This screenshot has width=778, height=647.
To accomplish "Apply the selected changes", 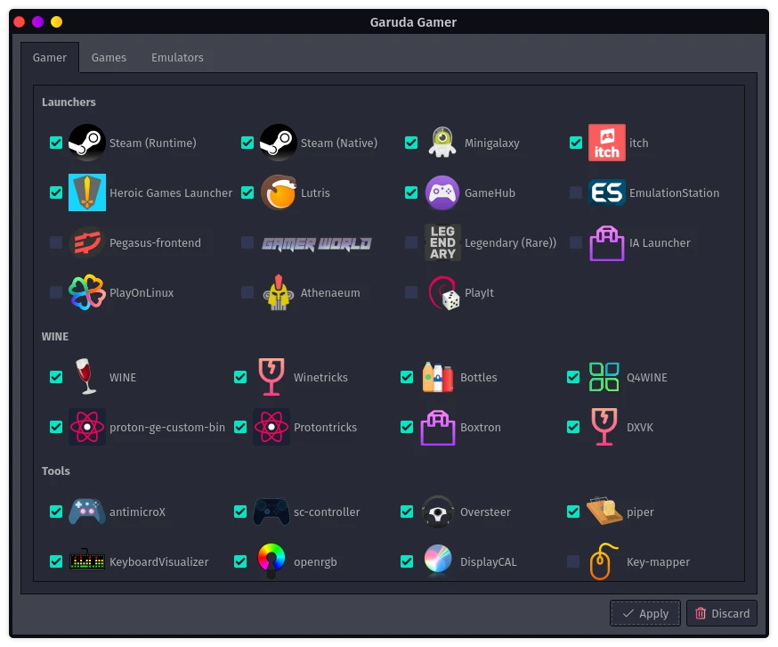I will click(x=645, y=613).
